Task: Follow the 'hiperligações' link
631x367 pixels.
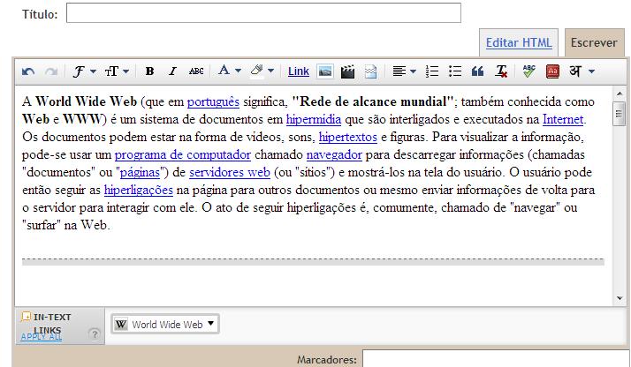Action: tap(139, 191)
